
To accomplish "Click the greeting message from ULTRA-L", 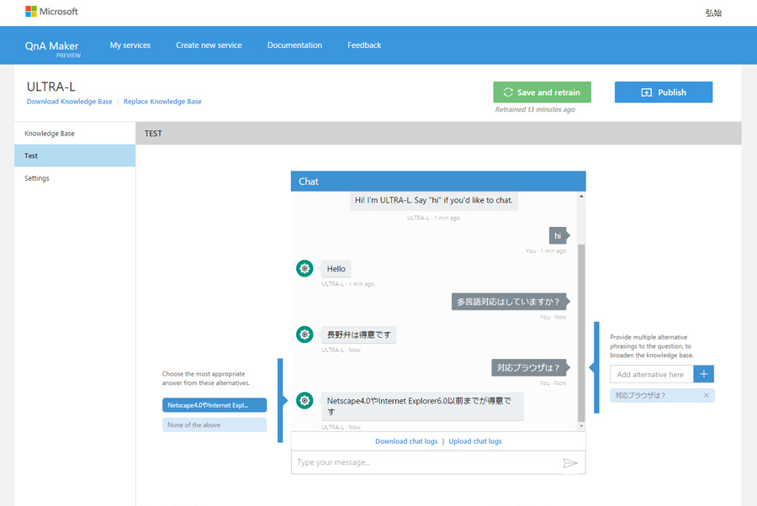I will tap(434, 201).
